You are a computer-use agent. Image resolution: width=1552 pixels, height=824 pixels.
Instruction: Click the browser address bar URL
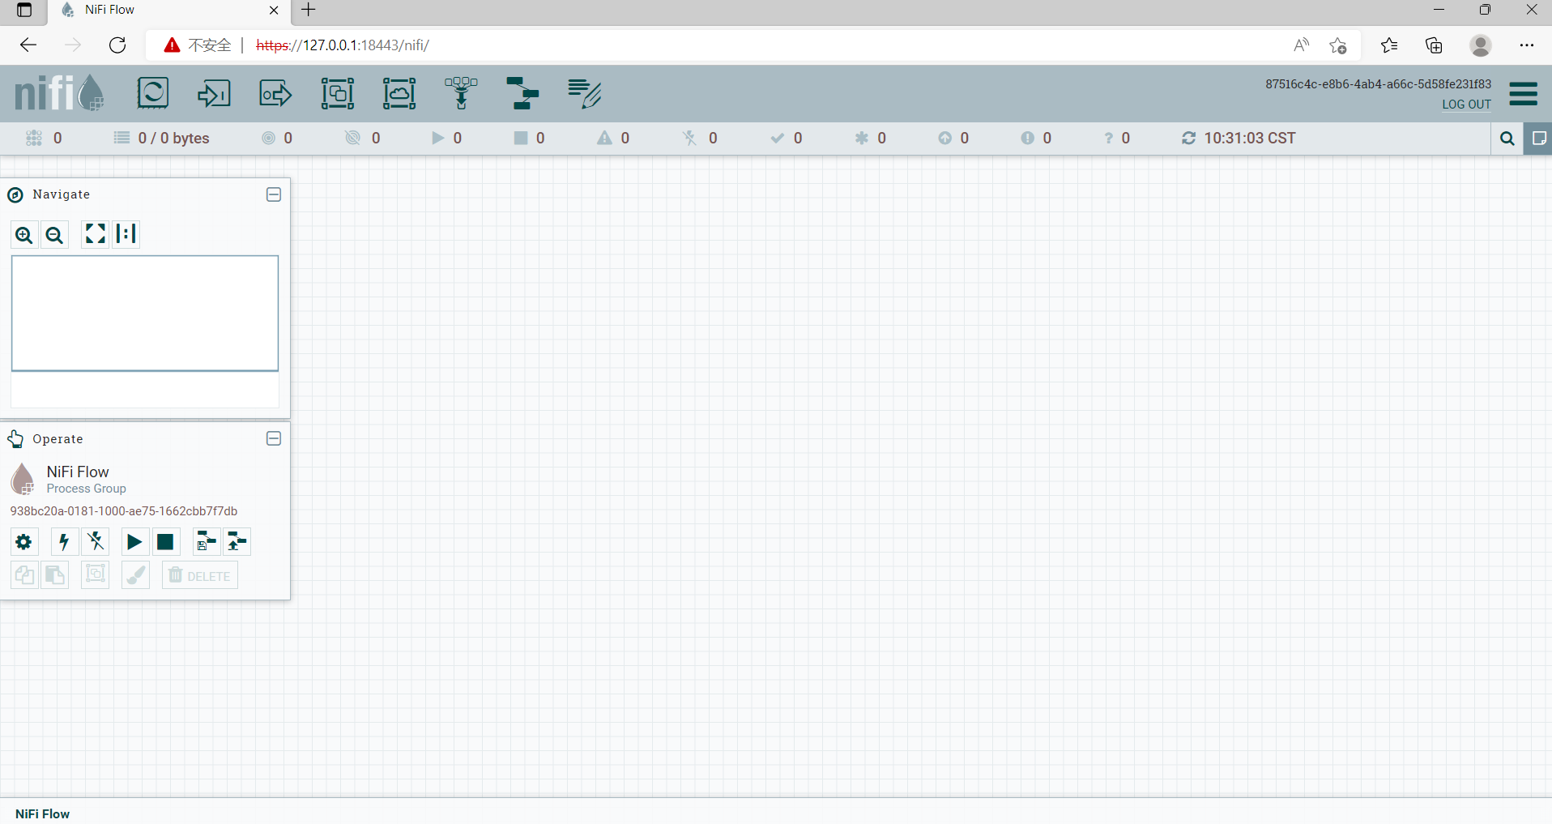343,45
